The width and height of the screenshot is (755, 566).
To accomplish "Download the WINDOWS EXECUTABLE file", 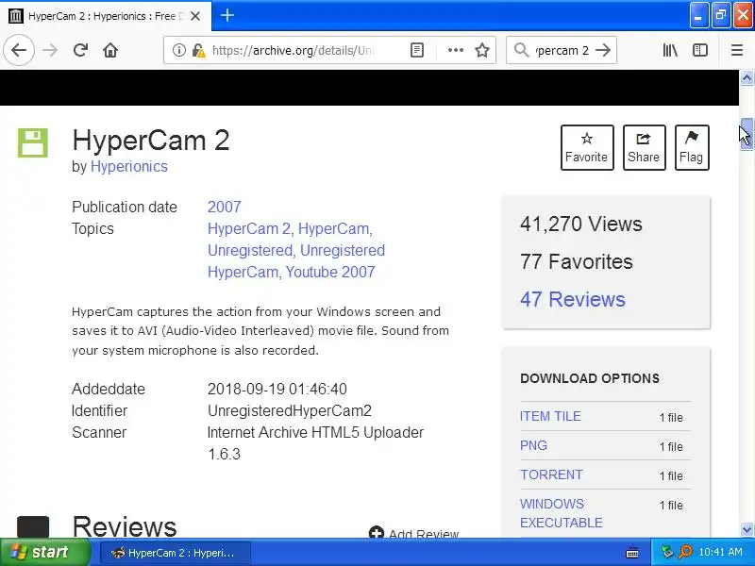I will click(x=561, y=513).
